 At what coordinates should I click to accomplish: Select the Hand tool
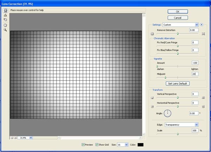(x=5, y=25)
